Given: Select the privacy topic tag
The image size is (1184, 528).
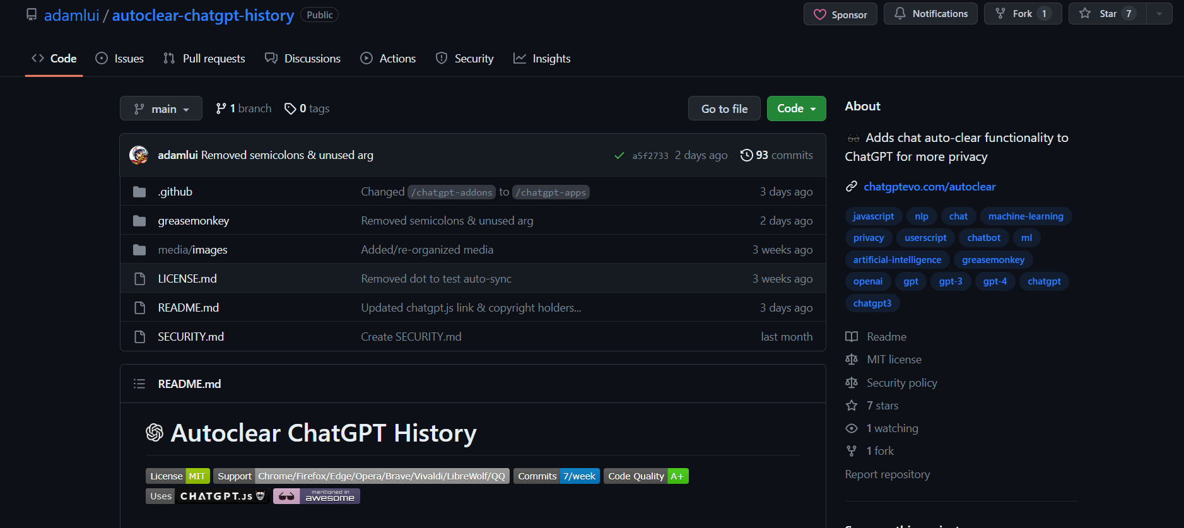Looking at the screenshot, I should click(869, 238).
